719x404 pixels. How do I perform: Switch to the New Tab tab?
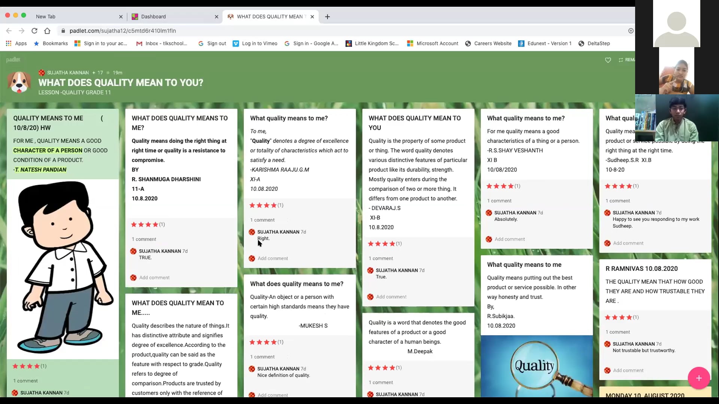click(x=75, y=16)
